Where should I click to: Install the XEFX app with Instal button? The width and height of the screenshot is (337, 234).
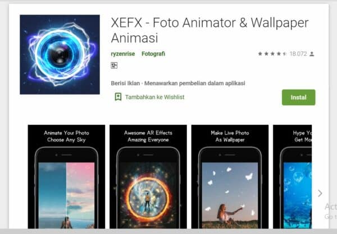click(299, 97)
